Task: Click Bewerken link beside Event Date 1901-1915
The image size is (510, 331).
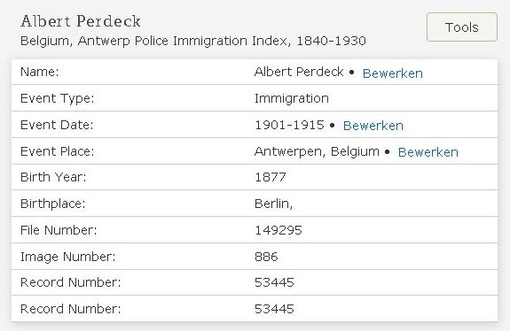Action: click(x=373, y=126)
